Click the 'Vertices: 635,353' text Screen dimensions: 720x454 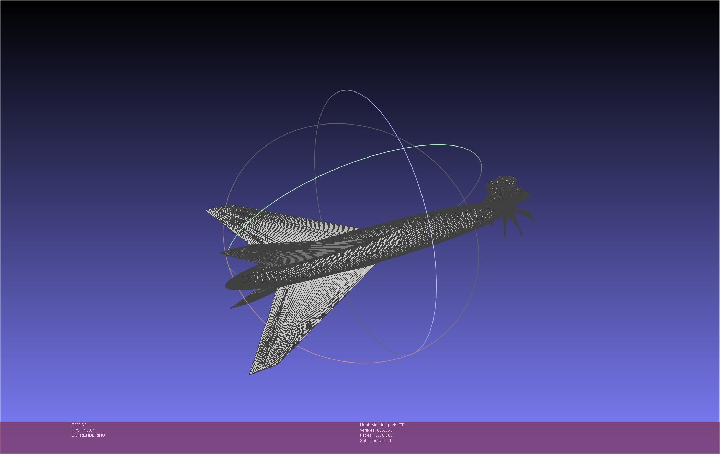pyautogui.click(x=376, y=430)
